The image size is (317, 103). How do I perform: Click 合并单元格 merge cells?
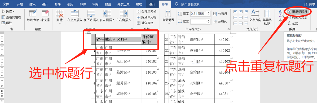146,11
